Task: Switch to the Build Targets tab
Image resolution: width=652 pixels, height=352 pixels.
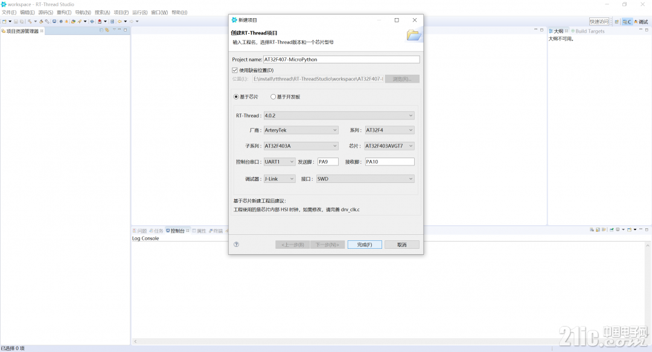Action: 587,31
